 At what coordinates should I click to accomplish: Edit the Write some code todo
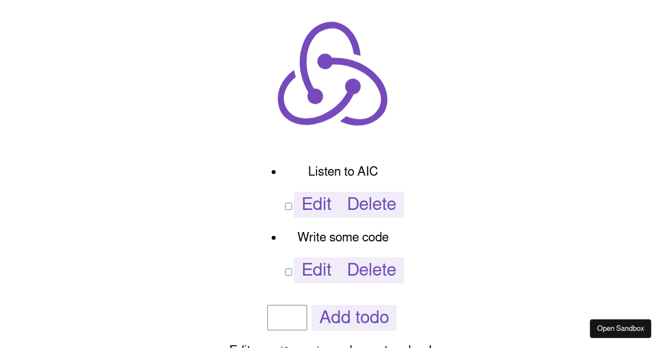point(317,270)
